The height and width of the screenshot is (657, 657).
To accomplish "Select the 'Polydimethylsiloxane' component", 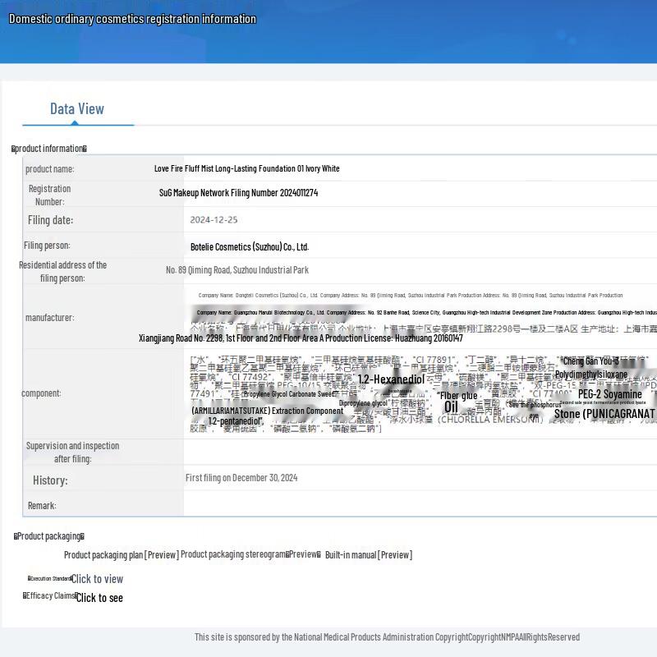I will tap(591, 374).
